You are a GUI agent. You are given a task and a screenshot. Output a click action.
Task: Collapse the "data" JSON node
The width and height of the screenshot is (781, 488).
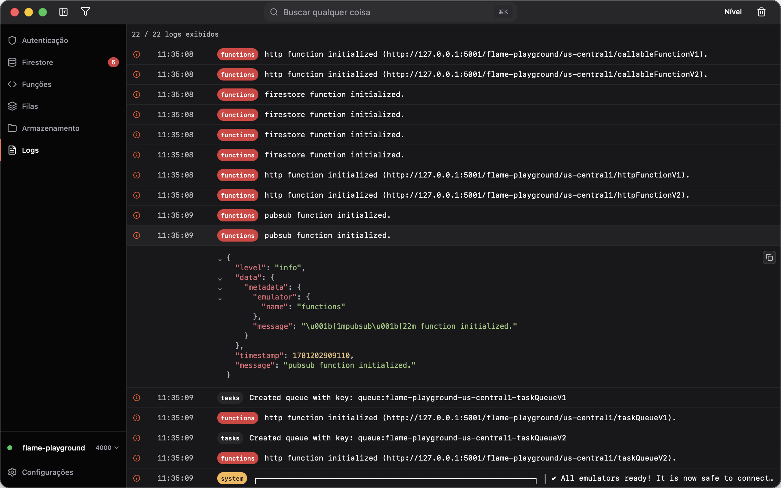(x=220, y=279)
